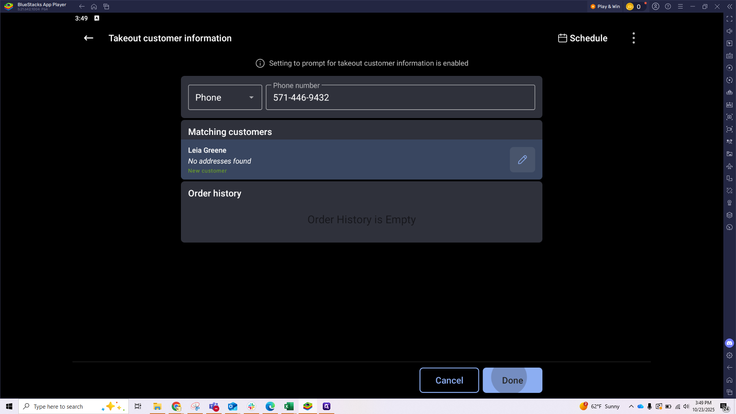Open the three-dot overflow menu
736x414 pixels.
tap(633, 38)
